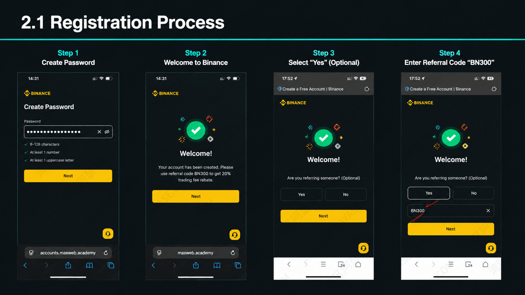Click Next under Welcome in Step 2
The image size is (525, 295).
coord(196,196)
